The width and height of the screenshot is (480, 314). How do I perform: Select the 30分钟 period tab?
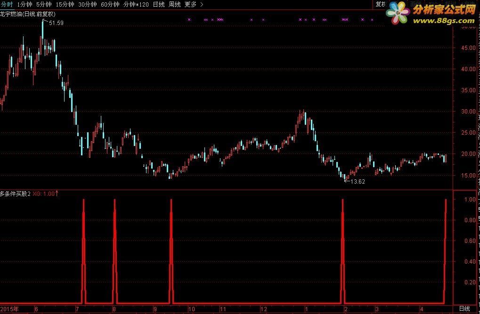[x=88, y=4]
